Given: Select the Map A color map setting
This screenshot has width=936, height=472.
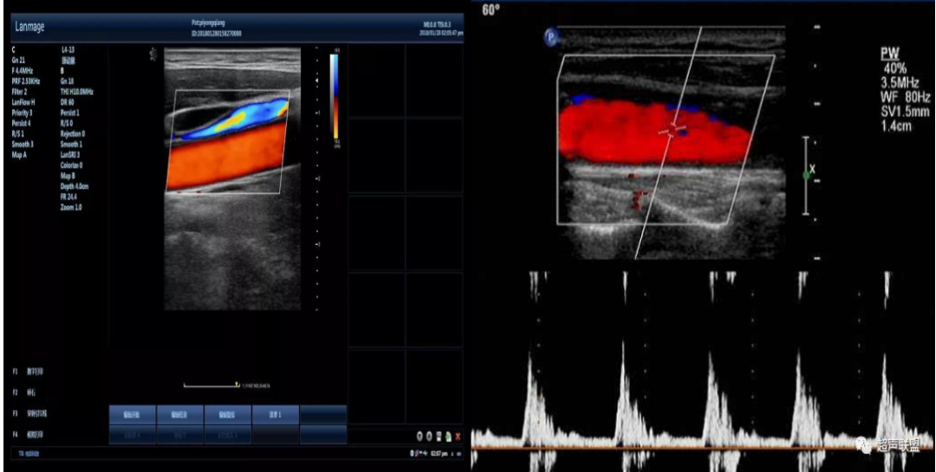Looking at the screenshot, I should (19, 155).
